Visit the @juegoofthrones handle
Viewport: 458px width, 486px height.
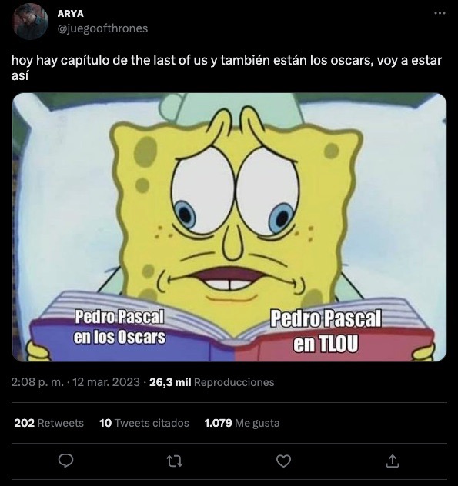pyautogui.click(x=102, y=28)
